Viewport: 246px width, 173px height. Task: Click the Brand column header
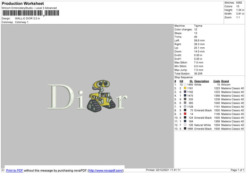click(225, 81)
